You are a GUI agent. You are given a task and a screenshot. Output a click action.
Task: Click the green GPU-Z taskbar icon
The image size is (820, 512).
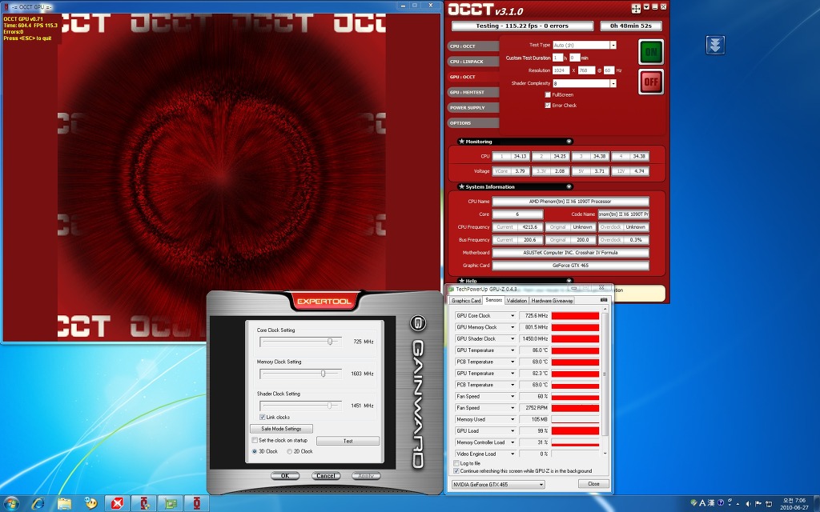[x=171, y=503]
